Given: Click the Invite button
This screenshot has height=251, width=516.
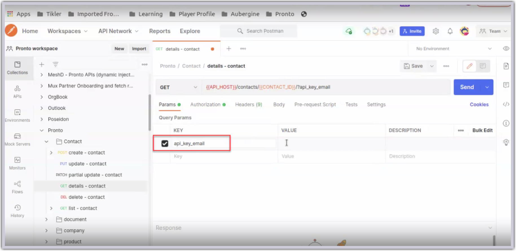Looking at the screenshot, I should (412, 31).
